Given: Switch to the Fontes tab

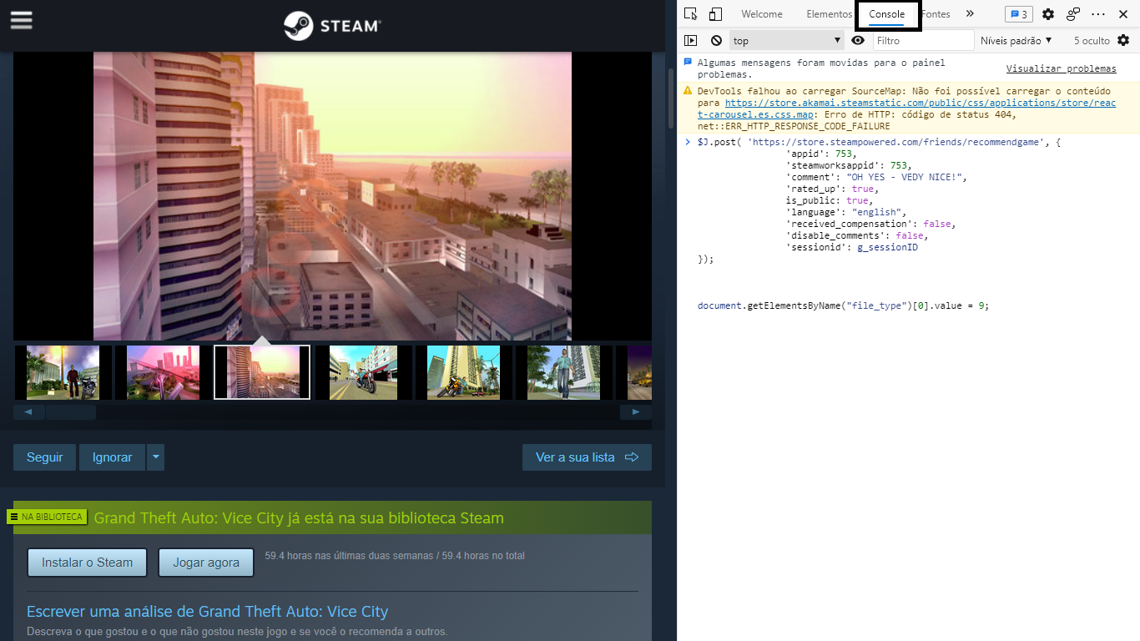Looking at the screenshot, I should pos(936,14).
